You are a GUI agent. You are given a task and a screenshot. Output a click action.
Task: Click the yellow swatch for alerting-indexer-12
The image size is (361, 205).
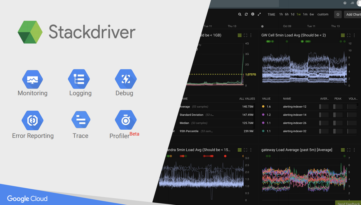point(263,107)
